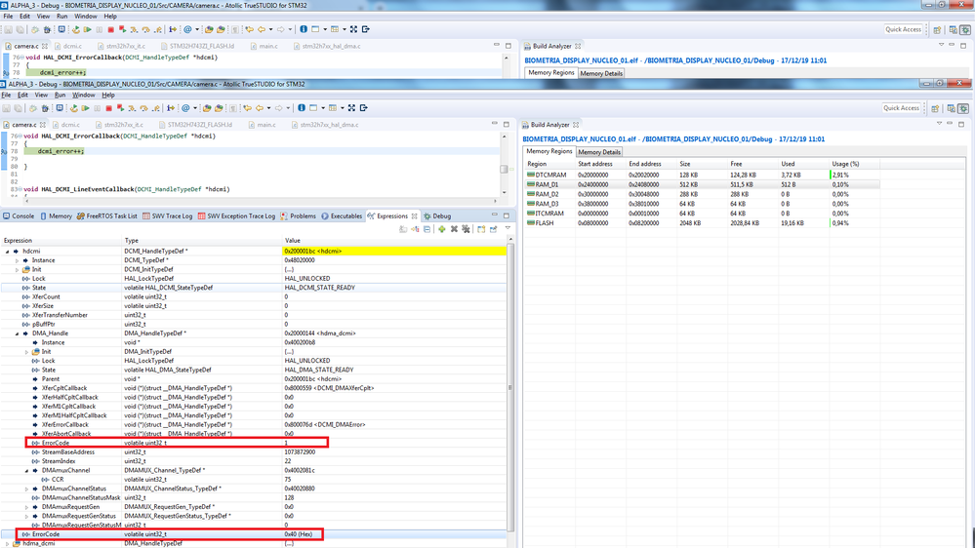Click the Usage (%) column header
Image resolution: width=975 pixels, height=548 pixels.
coord(845,164)
